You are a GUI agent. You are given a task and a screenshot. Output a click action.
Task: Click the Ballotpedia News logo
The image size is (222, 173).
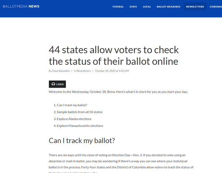point(21,6)
